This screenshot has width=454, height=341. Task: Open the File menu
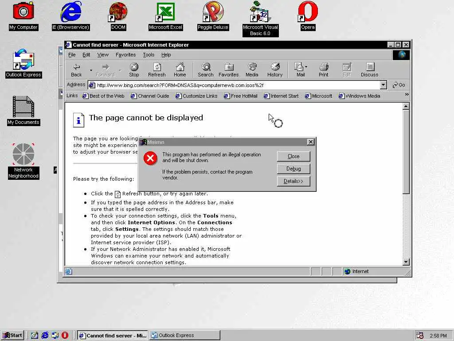(72, 55)
